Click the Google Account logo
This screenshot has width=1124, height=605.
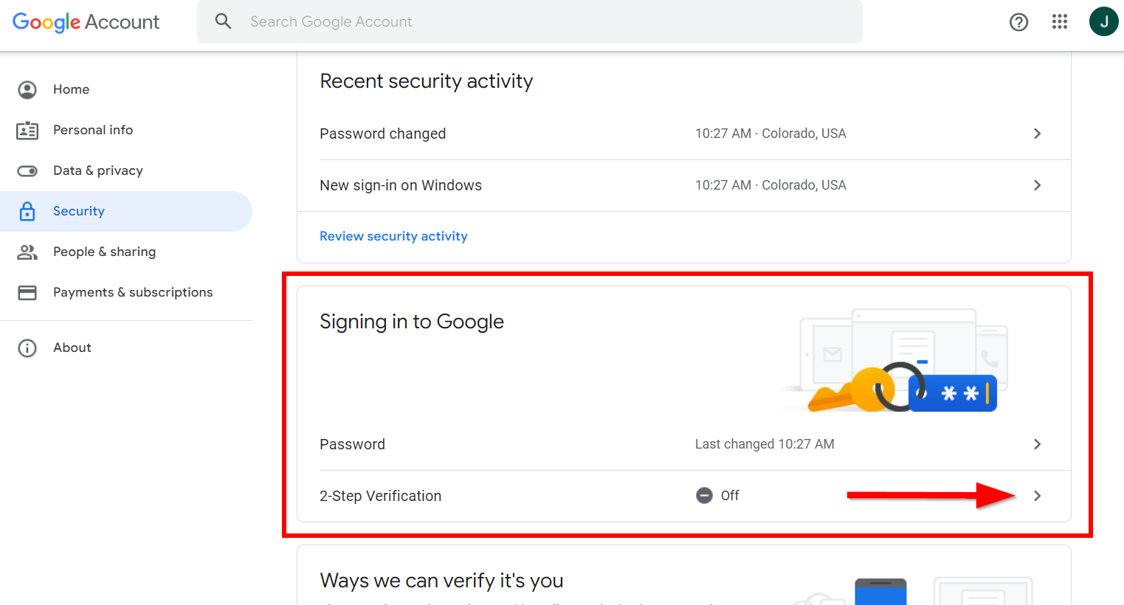point(86,22)
